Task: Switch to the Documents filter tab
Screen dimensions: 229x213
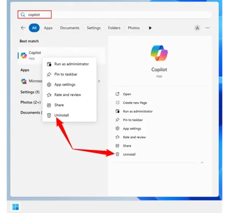Action: 70,28
